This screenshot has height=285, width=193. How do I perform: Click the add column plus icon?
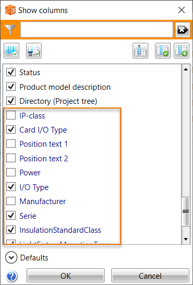(x=182, y=51)
